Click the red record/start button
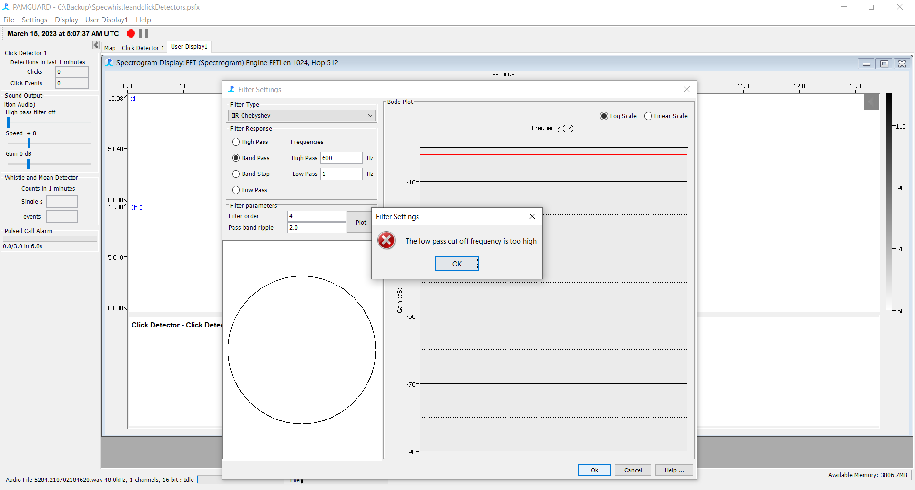This screenshot has width=915, height=490. (131, 33)
